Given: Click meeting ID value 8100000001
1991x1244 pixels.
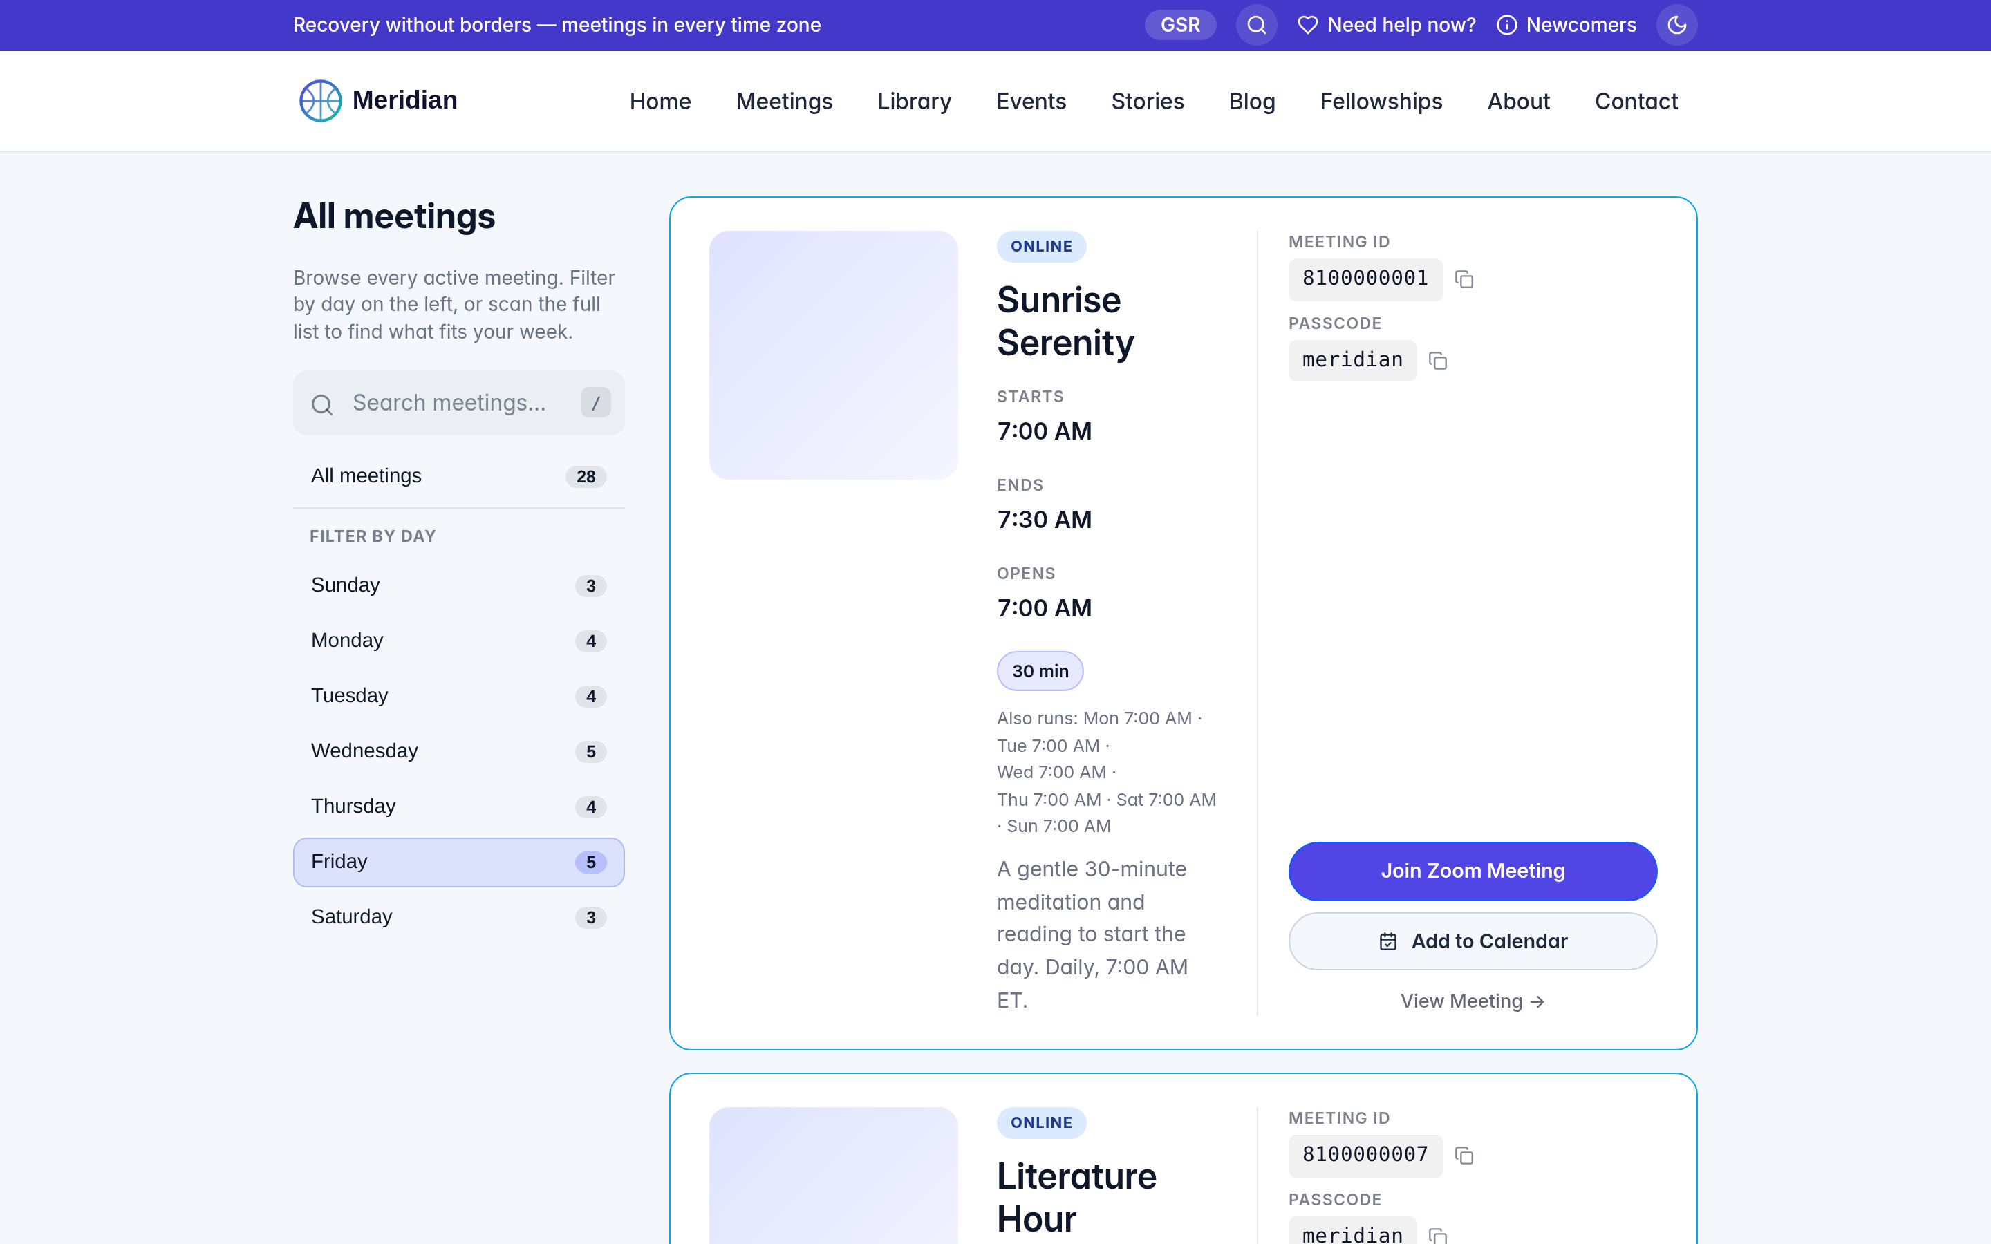Looking at the screenshot, I should (1365, 279).
